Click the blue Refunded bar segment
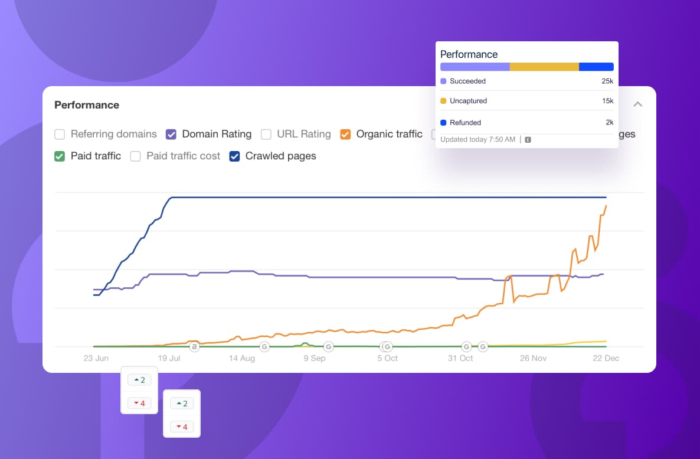This screenshot has width=700, height=459. [x=596, y=67]
